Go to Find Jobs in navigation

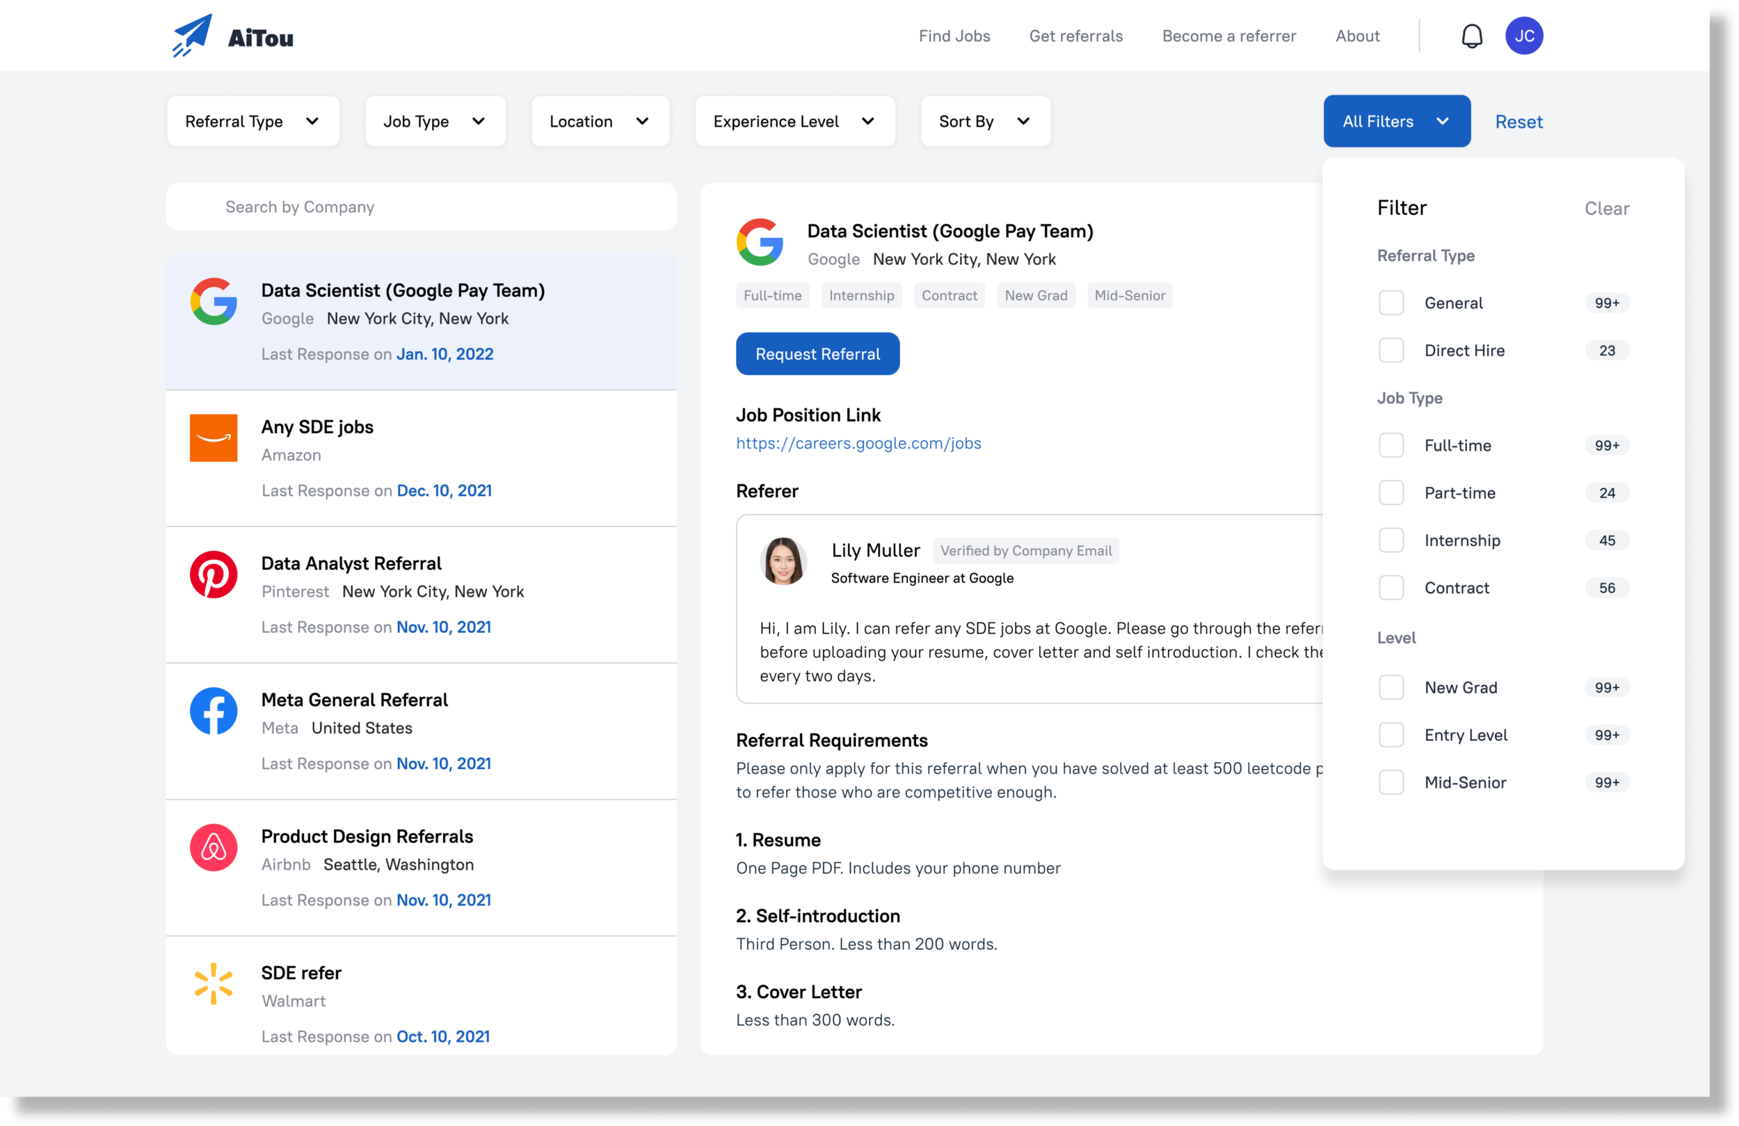coord(954,35)
